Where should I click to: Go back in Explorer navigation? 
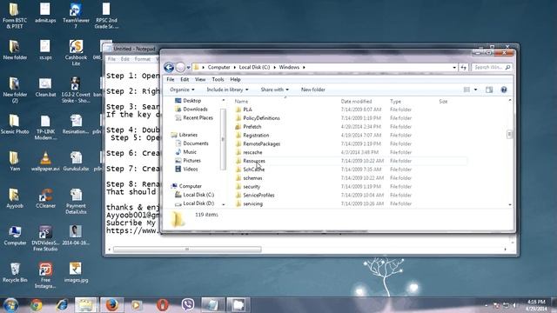coord(169,67)
